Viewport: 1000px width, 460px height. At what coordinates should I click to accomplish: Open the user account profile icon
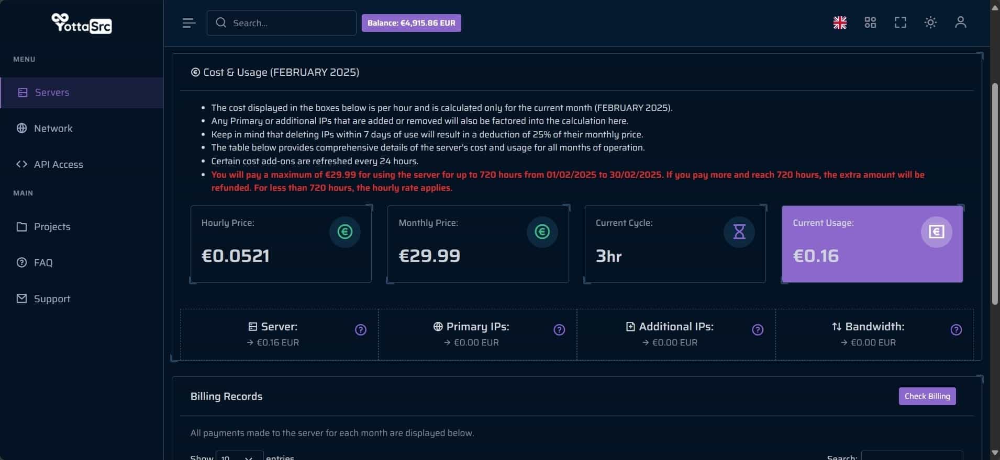(960, 22)
